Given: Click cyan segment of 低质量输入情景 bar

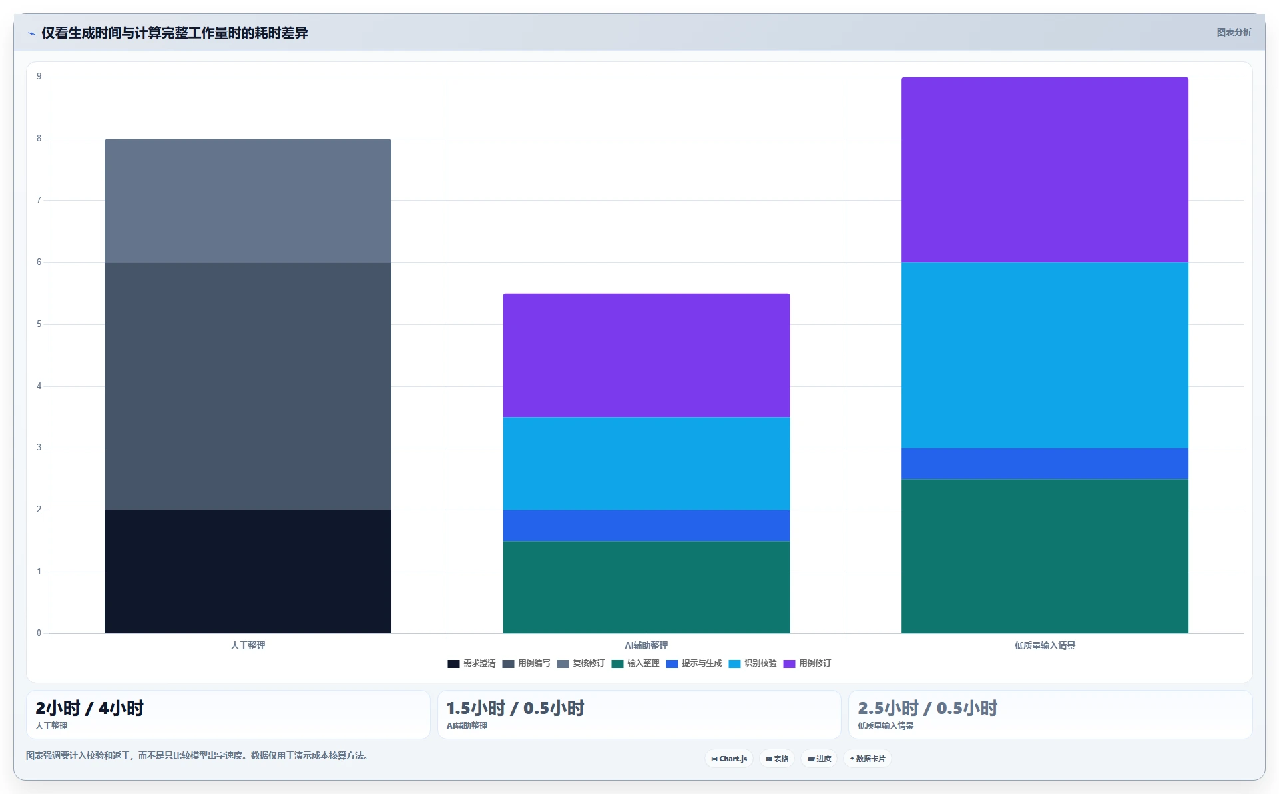Looking at the screenshot, I should pyautogui.click(x=1045, y=356).
